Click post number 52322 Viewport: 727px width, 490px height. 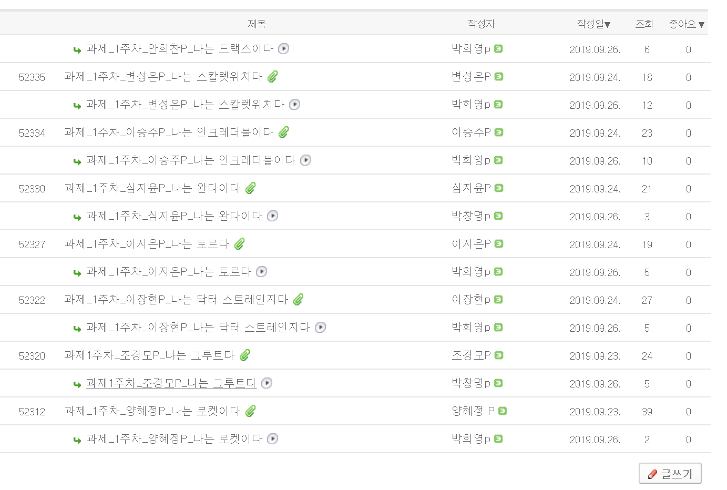[x=32, y=301]
